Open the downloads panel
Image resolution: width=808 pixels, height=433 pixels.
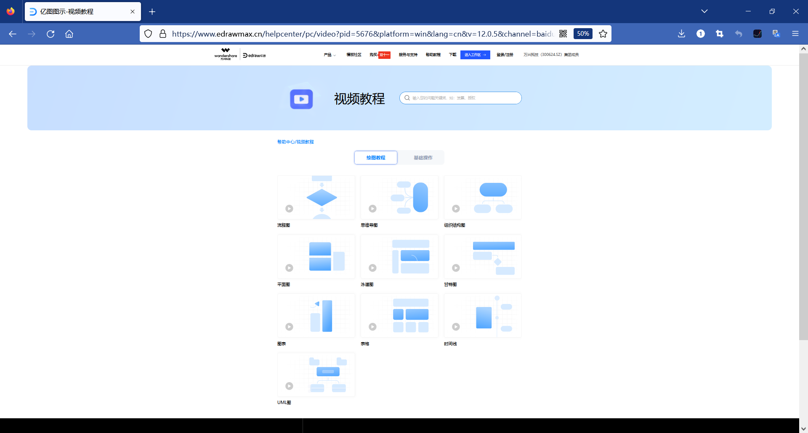pyautogui.click(x=681, y=34)
